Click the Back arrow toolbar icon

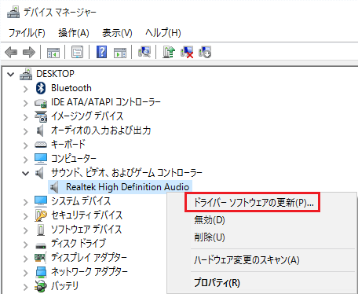(x=11, y=52)
